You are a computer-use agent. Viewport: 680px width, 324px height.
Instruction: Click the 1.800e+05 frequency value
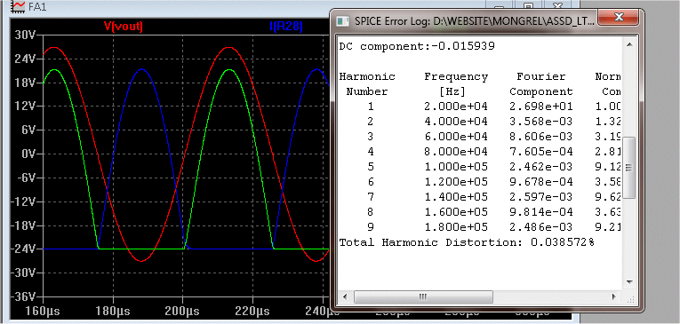(x=456, y=227)
